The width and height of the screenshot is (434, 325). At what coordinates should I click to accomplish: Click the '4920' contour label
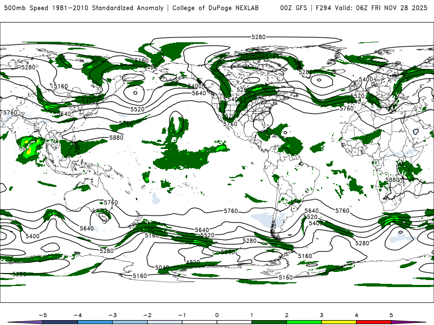tap(193, 262)
